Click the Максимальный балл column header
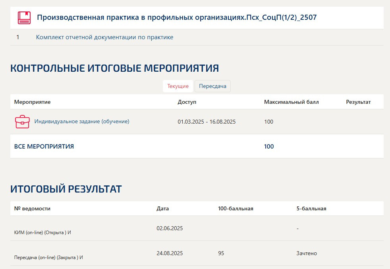This screenshot has width=390, height=269. pyautogui.click(x=291, y=102)
